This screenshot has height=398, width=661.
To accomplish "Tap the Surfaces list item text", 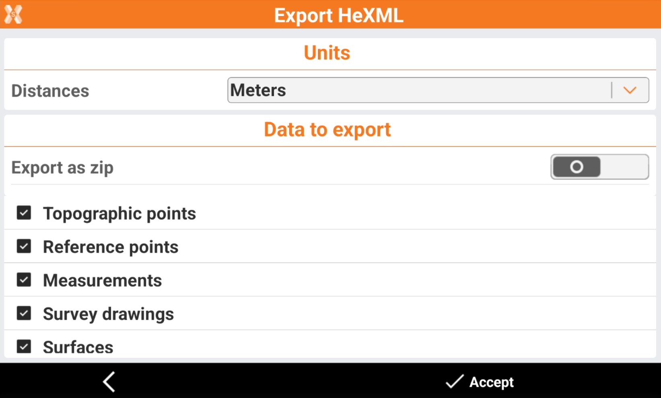I will [78, 347].
